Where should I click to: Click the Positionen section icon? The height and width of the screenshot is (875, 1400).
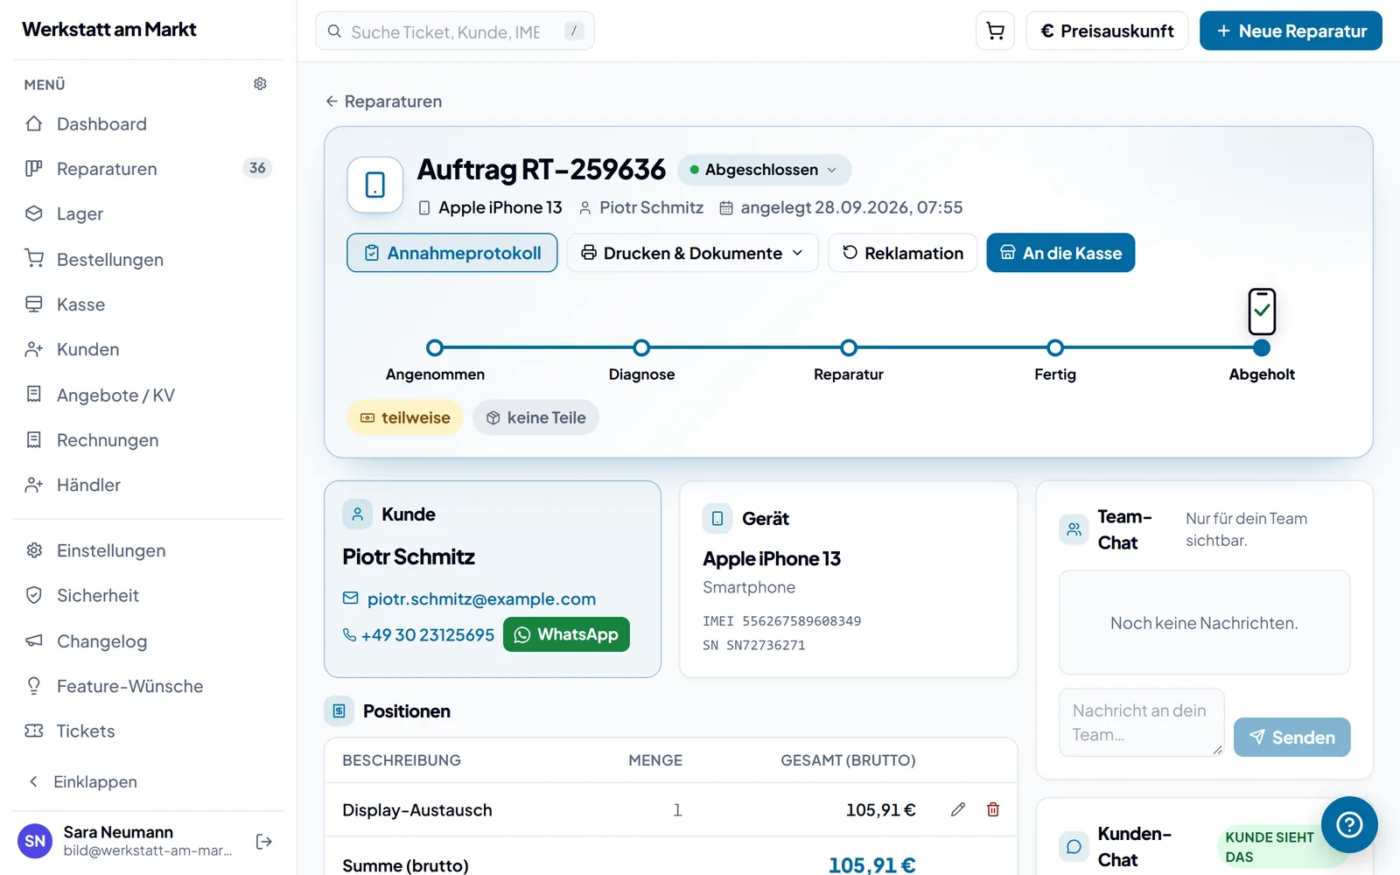click(x=339, y=711)
